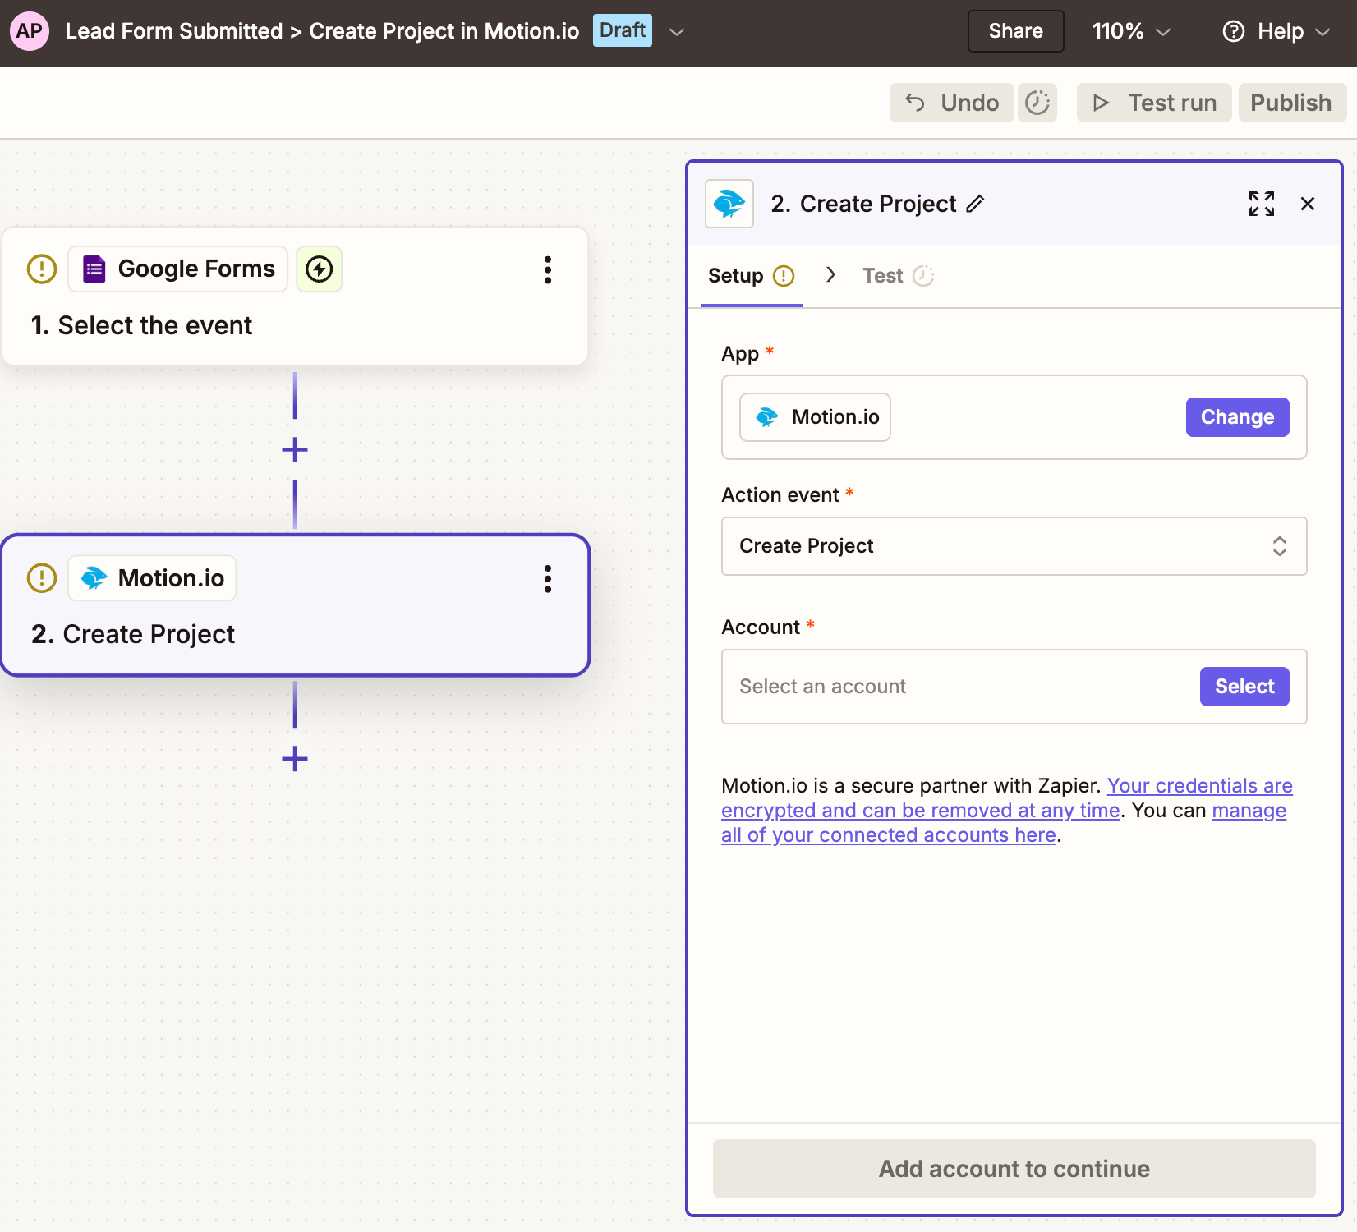Viewport: 1357px width, 1232px height.
Task: Open the Help menu
Action: point(1276,31)
